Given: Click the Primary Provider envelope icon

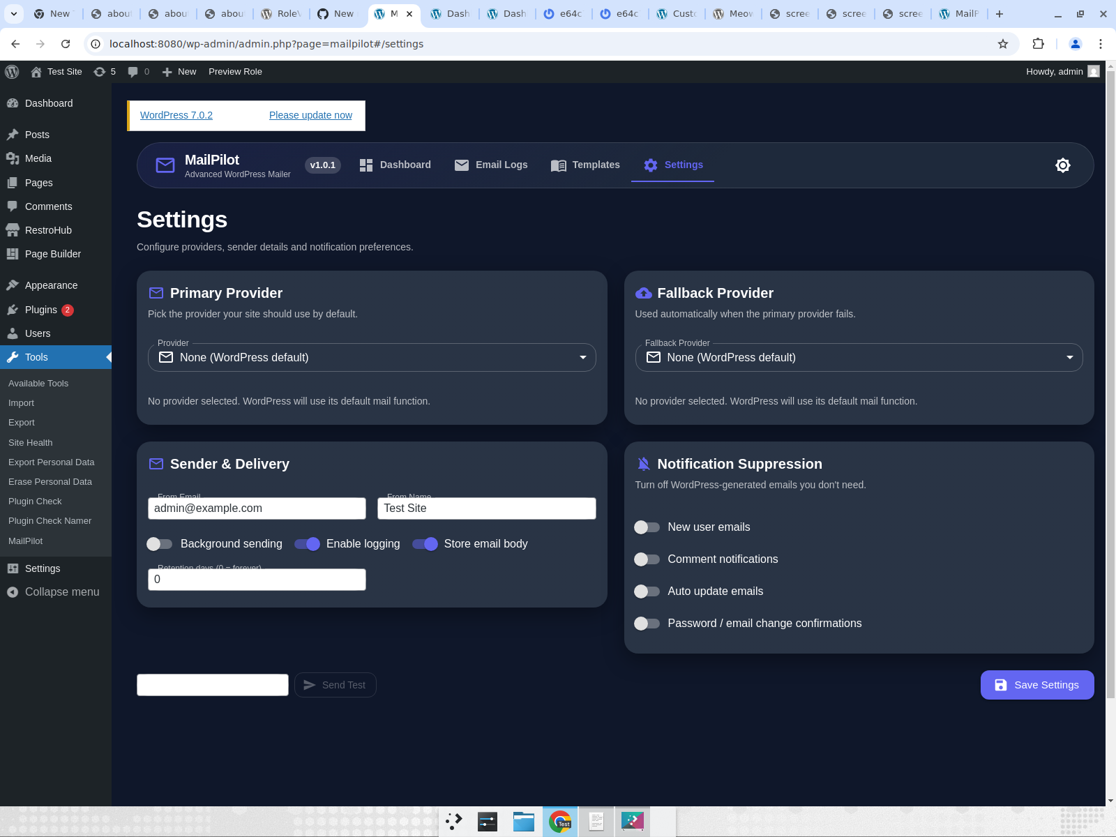Looking at the screenshot, I should click(156, 293).
